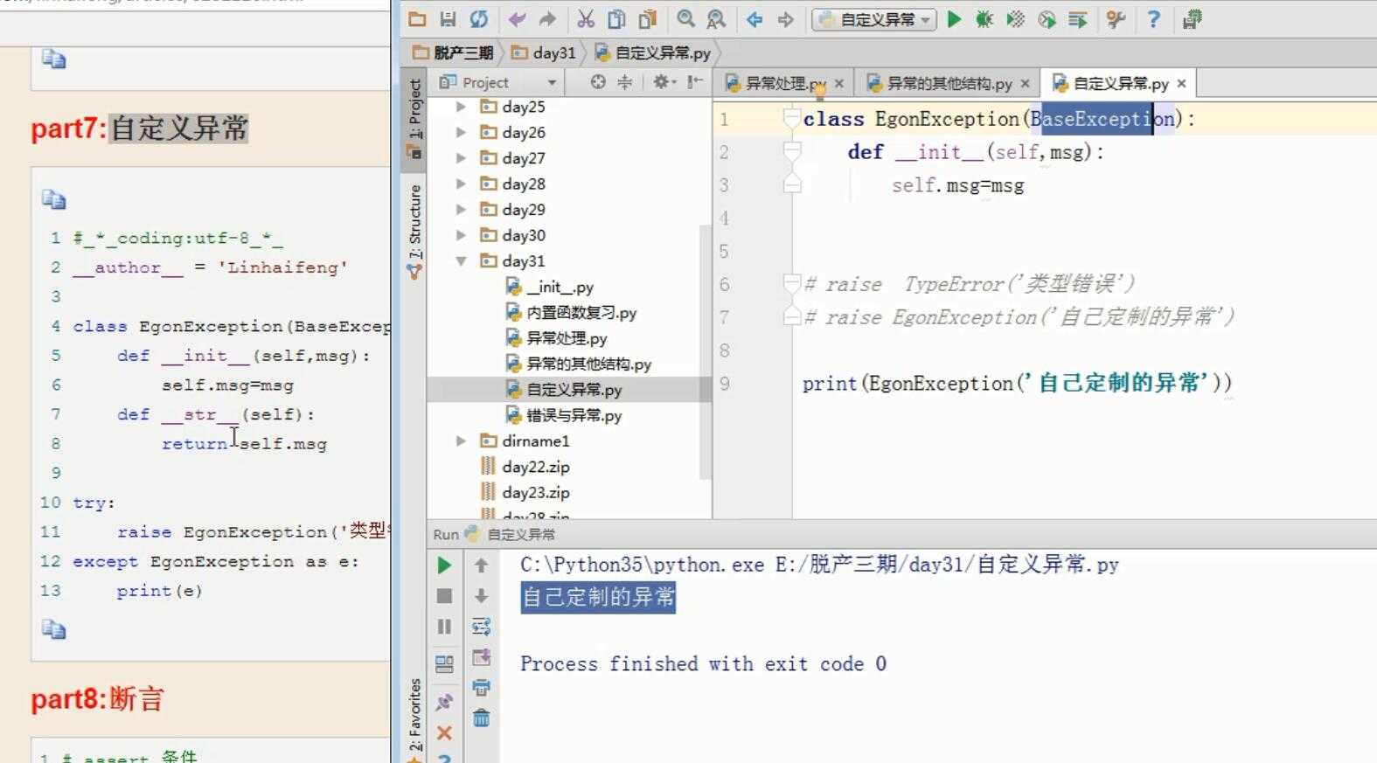Collapse the class fold marker on line 1
The width and height of the screenshot is (1377, 763).
791,118
